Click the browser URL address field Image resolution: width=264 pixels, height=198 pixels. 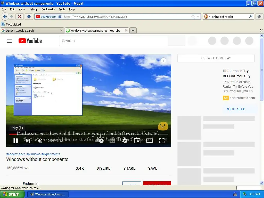pyautogui.click(x=127, y=16)
